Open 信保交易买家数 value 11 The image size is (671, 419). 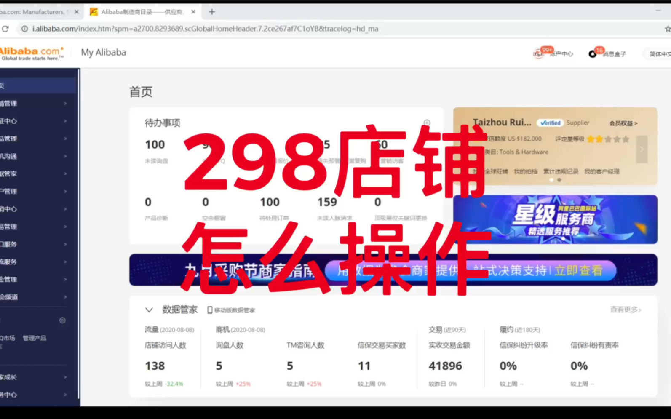click(364, 366)
